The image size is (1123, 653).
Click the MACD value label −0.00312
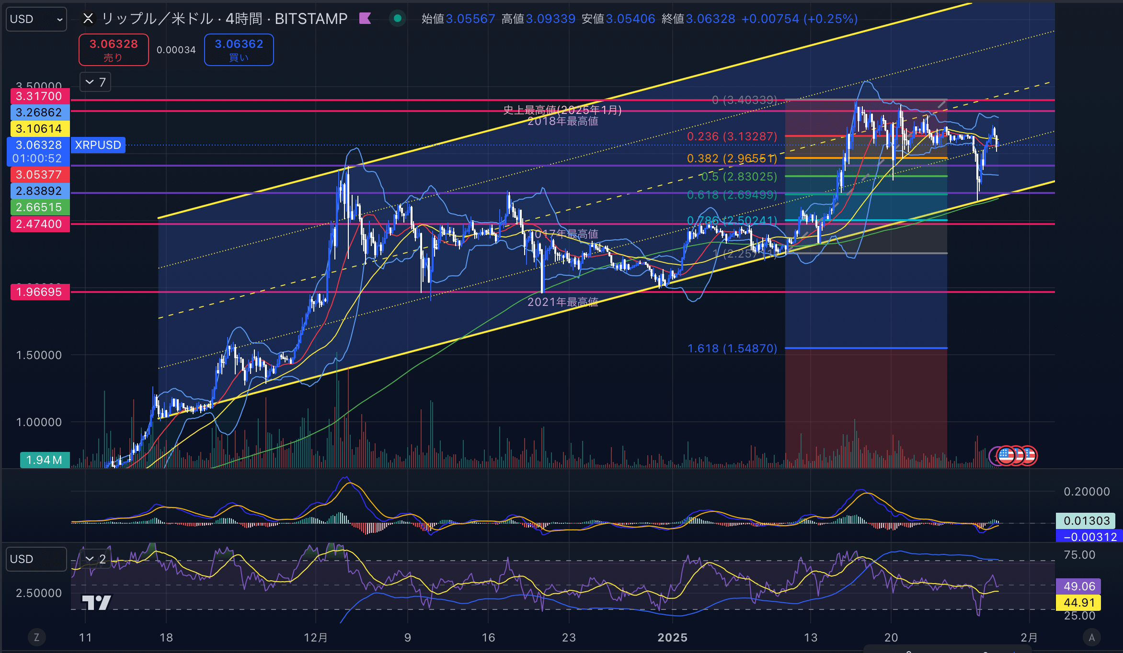pos(1089,537)
